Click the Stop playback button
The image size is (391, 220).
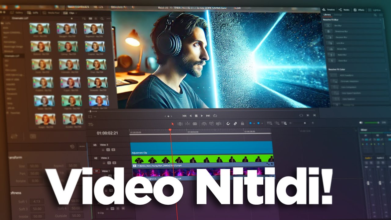196,116
